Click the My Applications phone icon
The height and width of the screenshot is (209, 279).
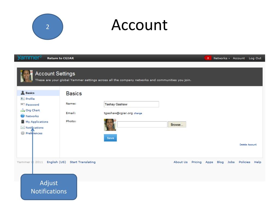tap(23, 122)
